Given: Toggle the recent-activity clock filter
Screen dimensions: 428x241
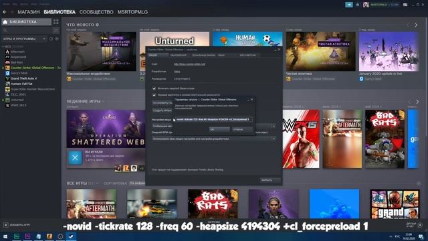Looking at the screenshot, I should click(51, 39).
